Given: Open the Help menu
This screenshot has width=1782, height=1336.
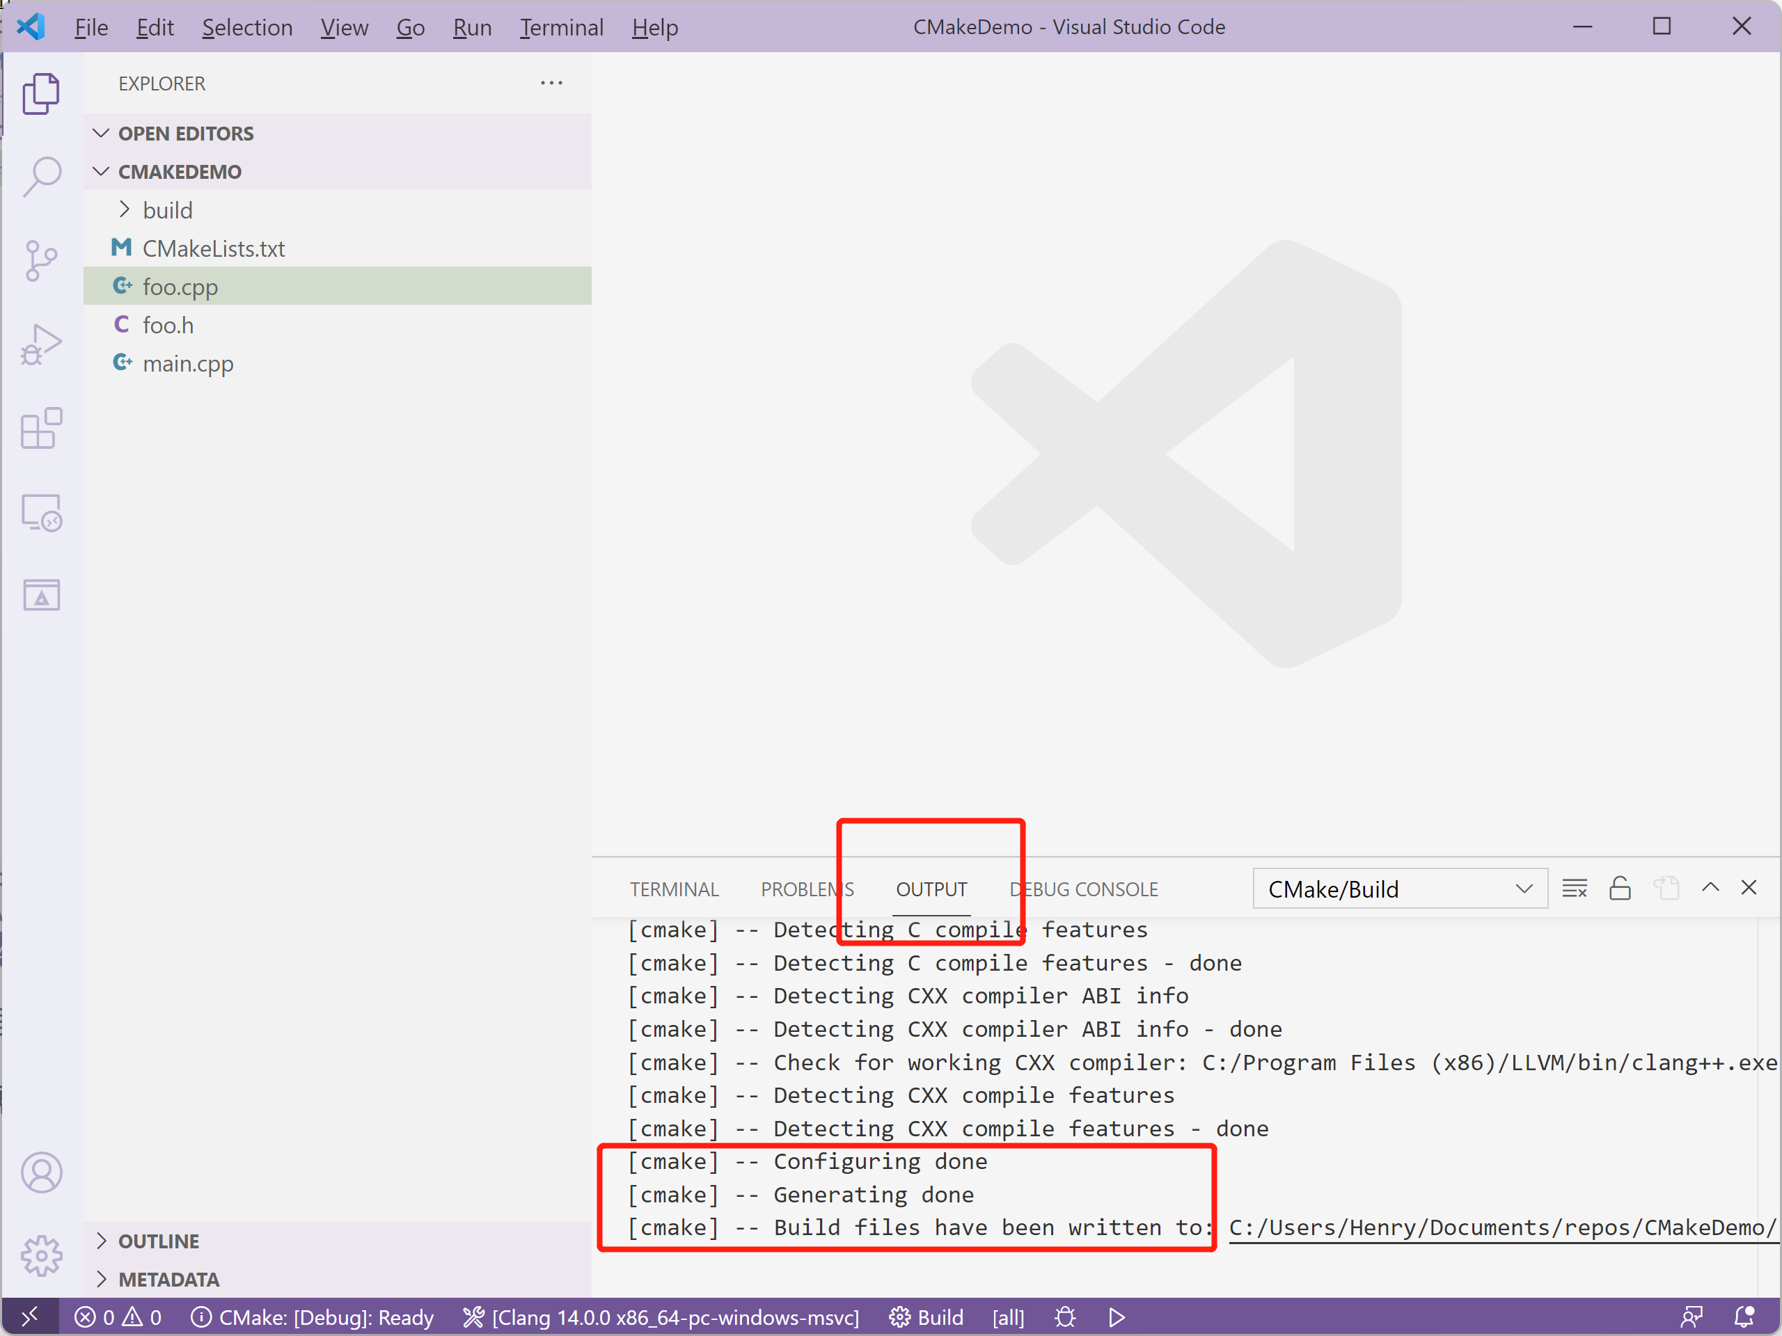Looking at the screenshot, I should coord(655,27).
